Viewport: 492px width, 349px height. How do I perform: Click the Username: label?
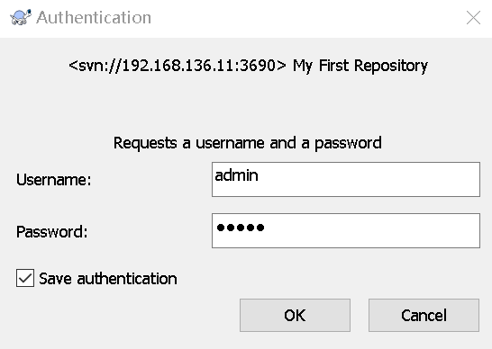click(54, 180)
